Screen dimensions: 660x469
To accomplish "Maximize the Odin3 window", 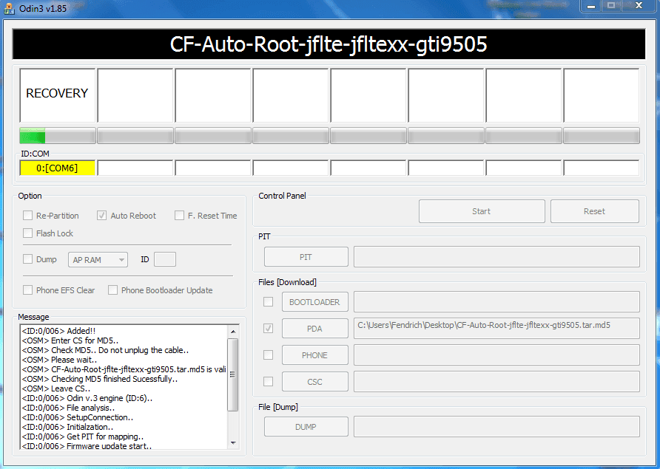I will pyautogui.click(x=610, y=6).
